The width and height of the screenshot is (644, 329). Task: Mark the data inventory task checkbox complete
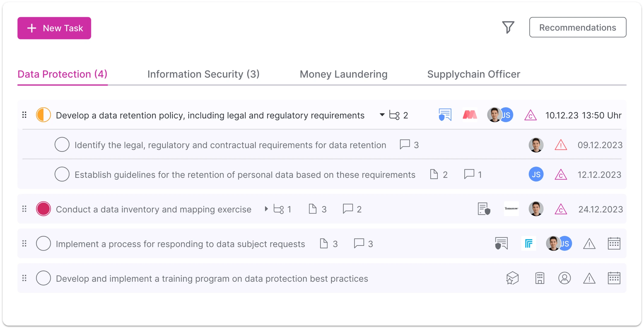(x=43, y=209)
